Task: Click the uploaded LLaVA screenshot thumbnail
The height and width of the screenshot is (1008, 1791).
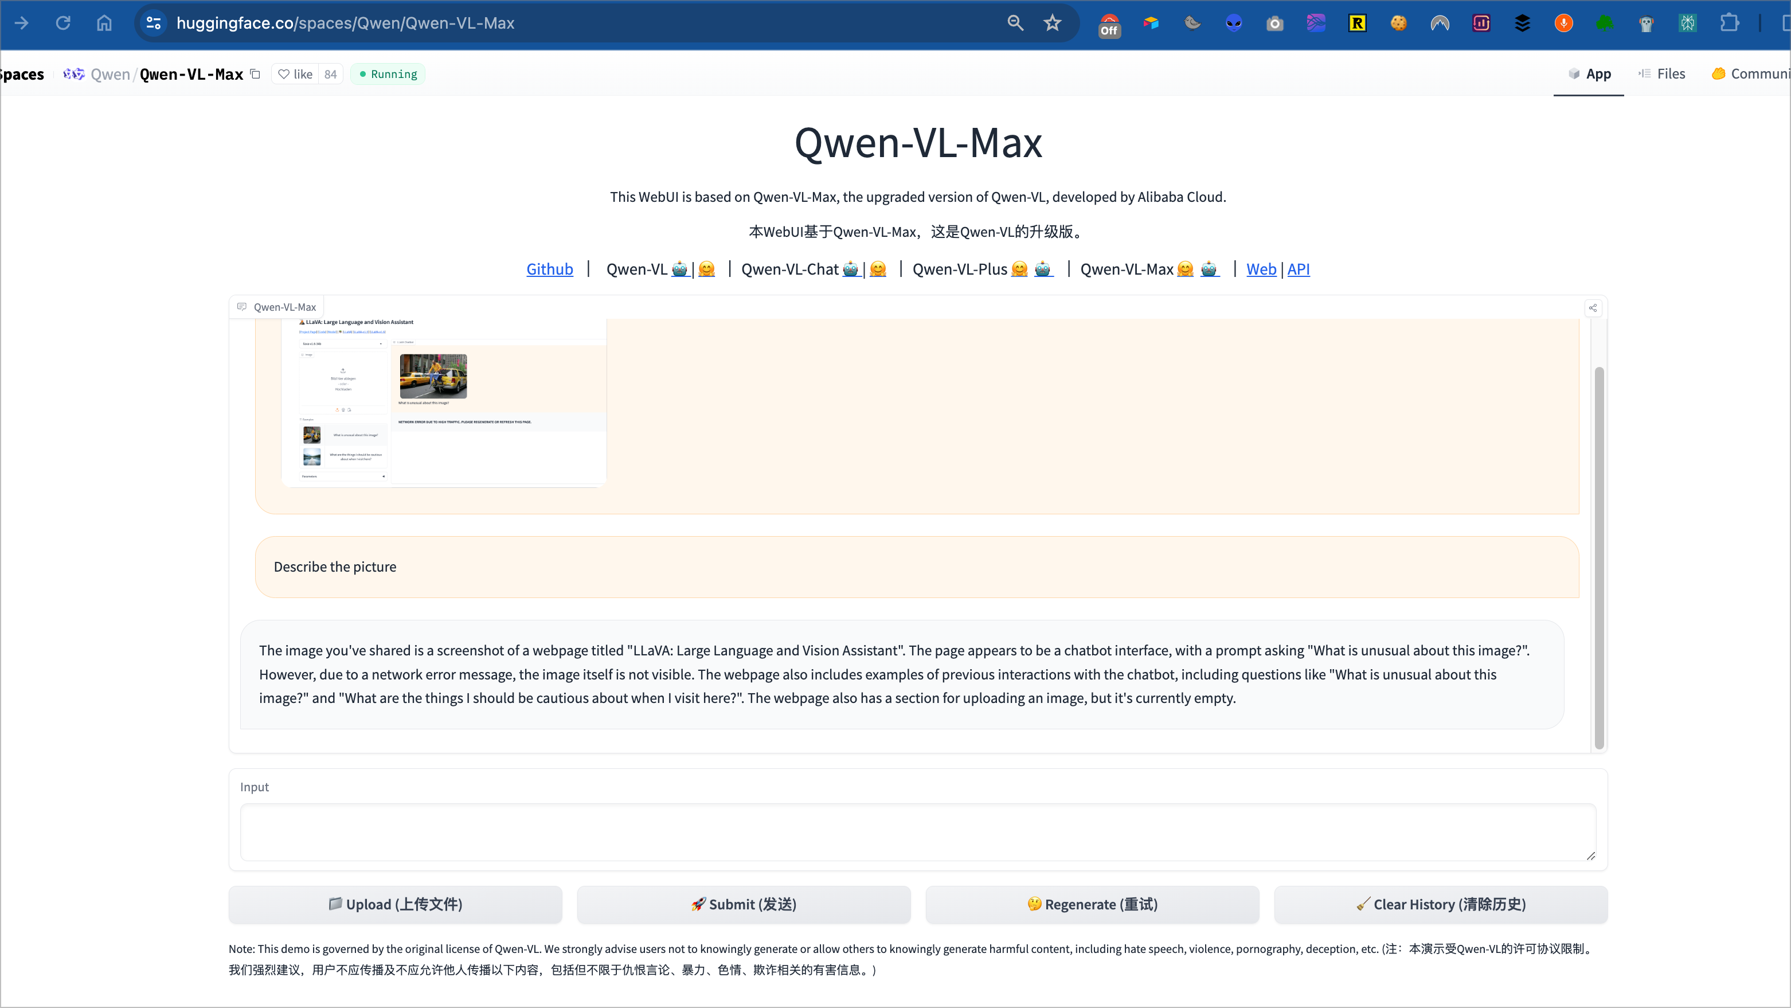Action: (444, 403)
